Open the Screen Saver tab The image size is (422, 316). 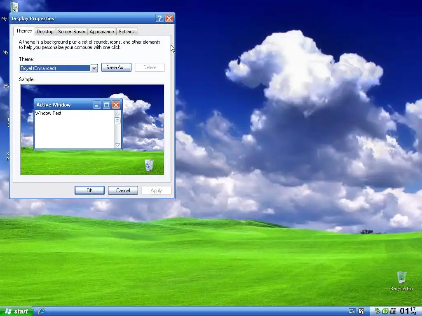(72, 32)
